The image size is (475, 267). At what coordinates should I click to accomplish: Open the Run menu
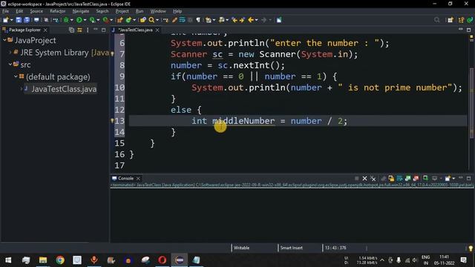pyautogui.click(x=140, y=11)
